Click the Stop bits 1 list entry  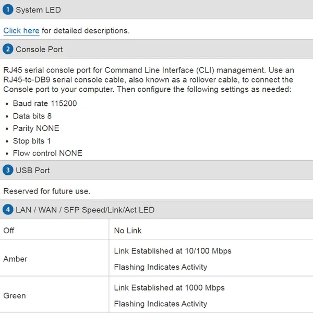coord(32,141)
